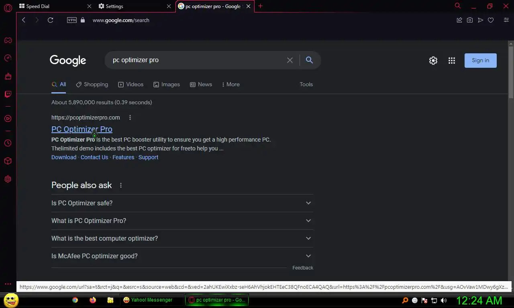514x308 pixels.
Task: Send page with the arrow flow icon
Action: [x=480, y=20]
